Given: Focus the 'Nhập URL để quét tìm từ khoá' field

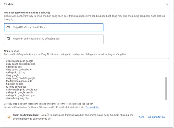Looking at the screenshot, I should (56, 27).
